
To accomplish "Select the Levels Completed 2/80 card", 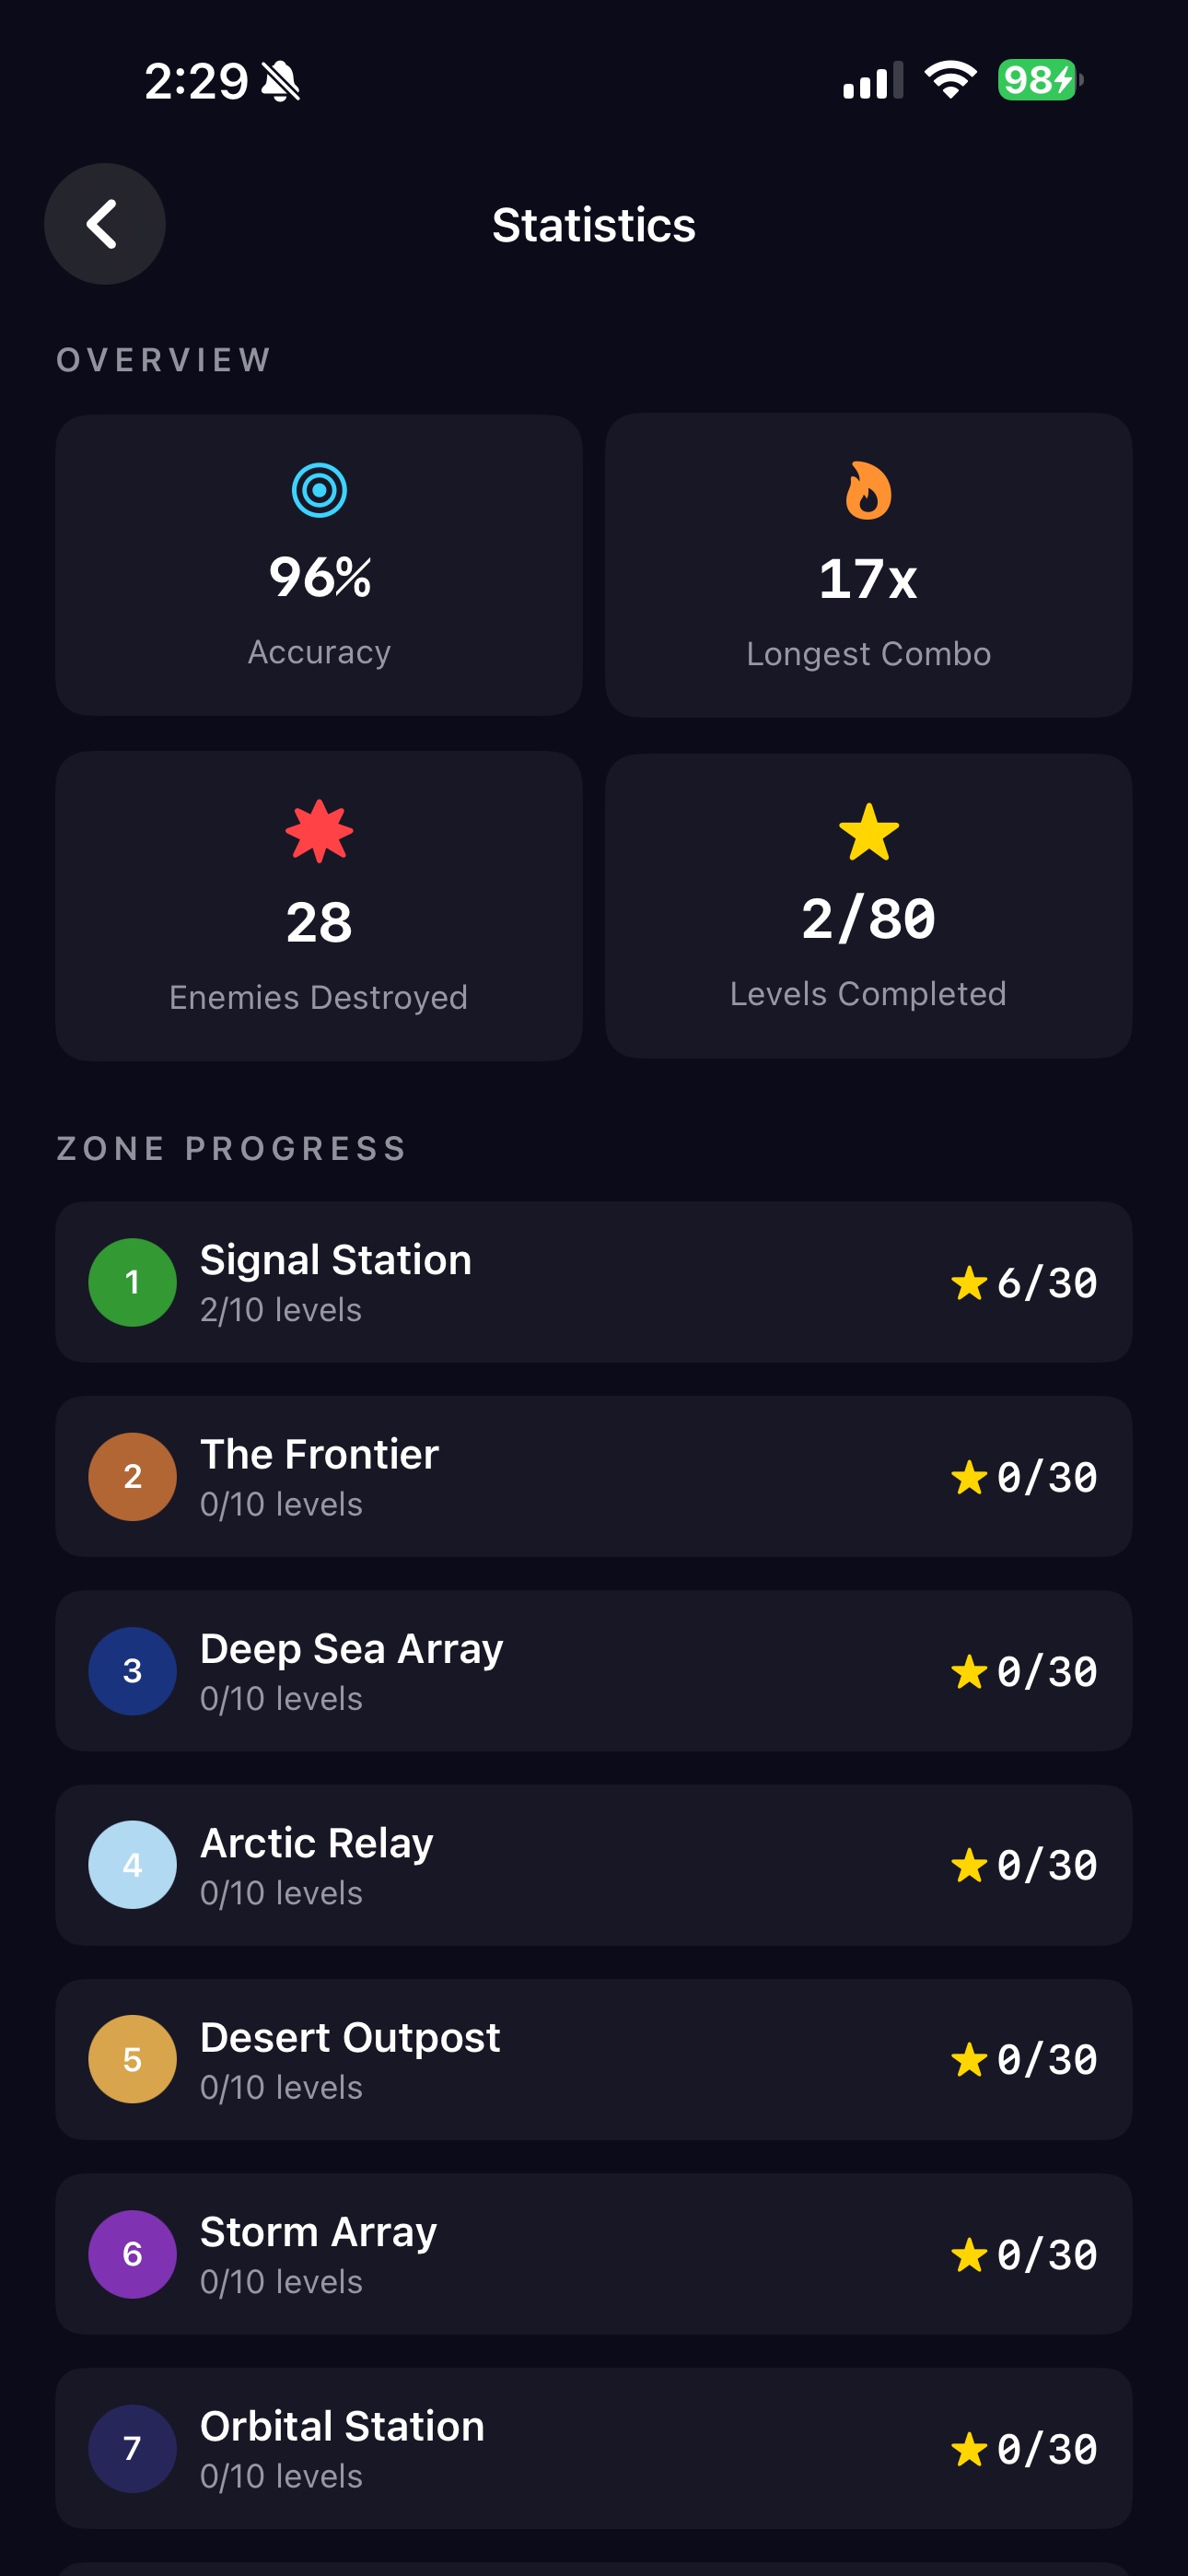I will coord(868,906).
